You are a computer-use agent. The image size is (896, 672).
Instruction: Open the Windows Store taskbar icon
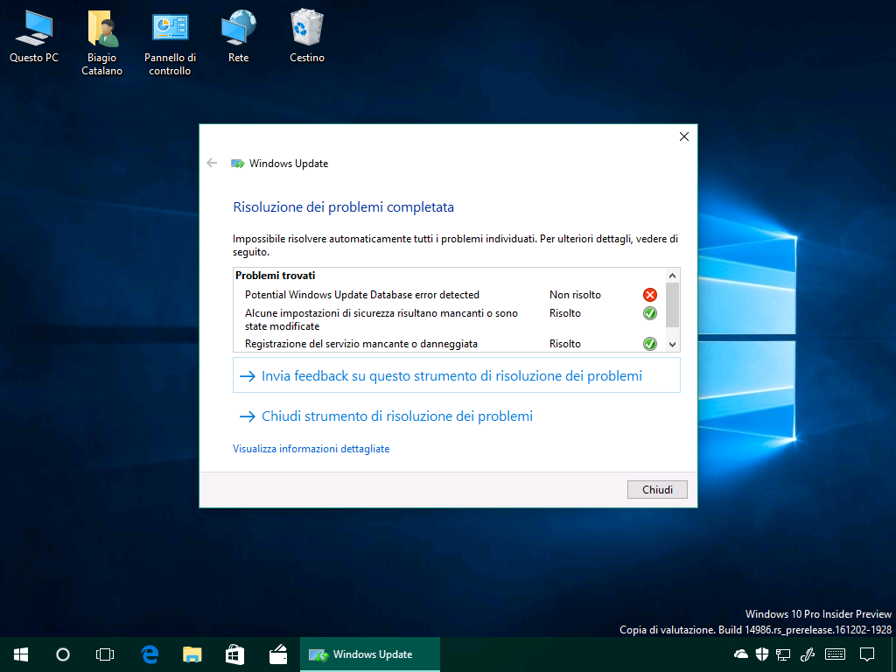click(x=234, y=654)
